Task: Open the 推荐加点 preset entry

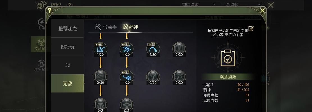Action: pyautogui.click(x=67, y=28)
